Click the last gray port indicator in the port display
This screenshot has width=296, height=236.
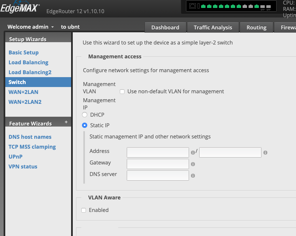click(268, 6)
